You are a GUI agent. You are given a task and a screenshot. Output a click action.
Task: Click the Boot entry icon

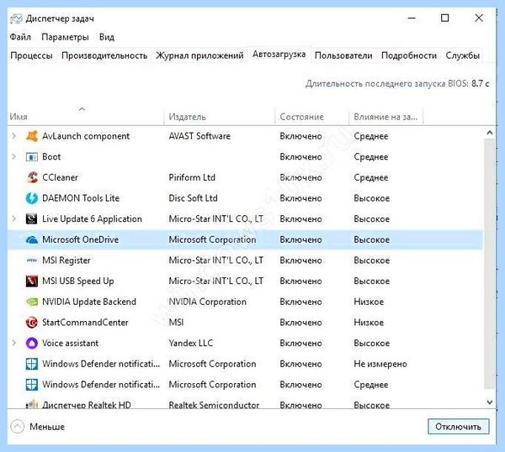point(32,157)
